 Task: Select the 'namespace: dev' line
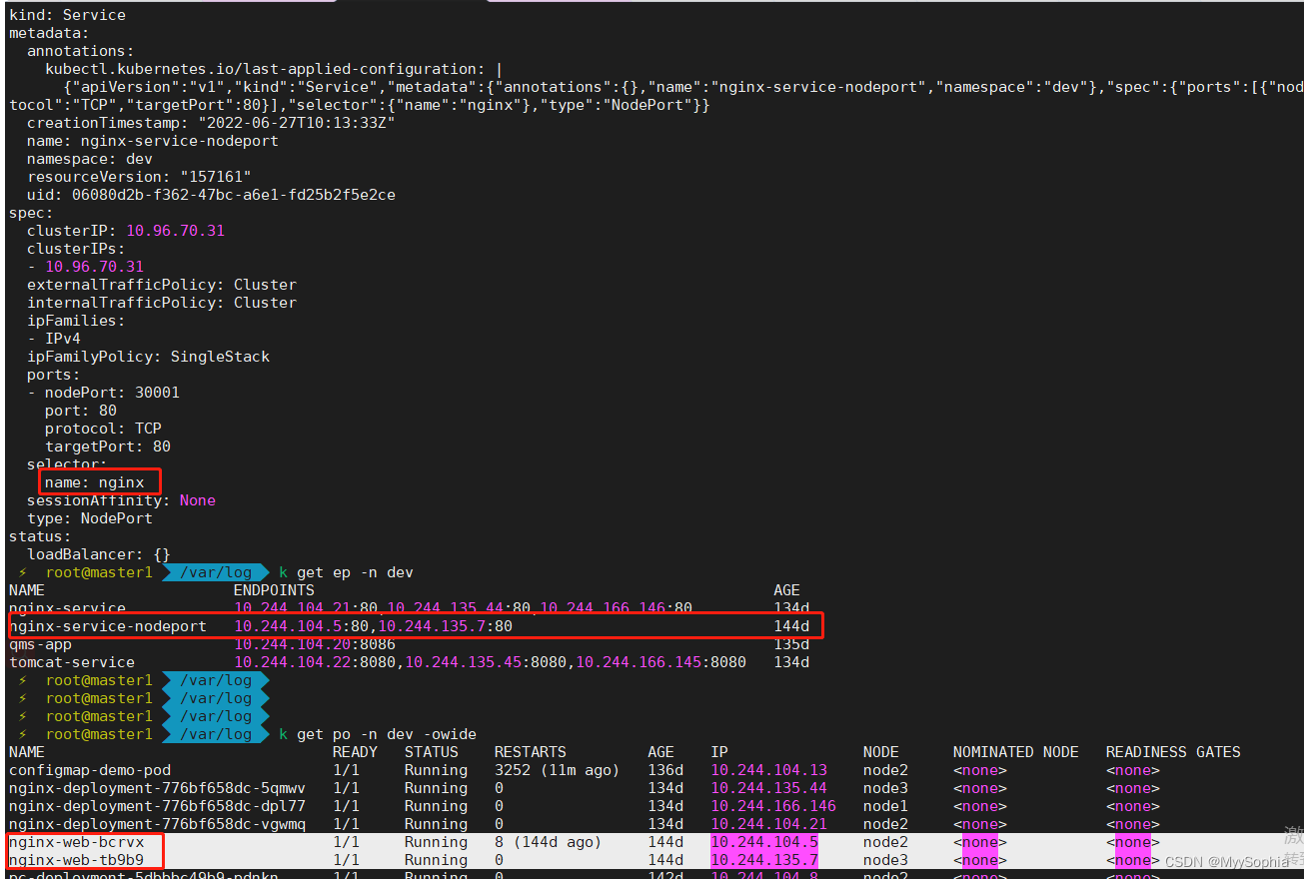90,159
